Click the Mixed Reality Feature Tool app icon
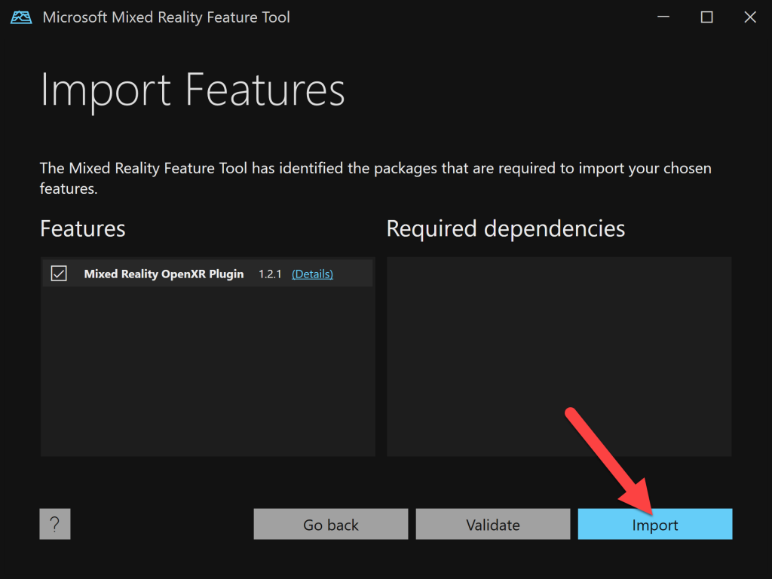The image size is (772, 579). tap(21, 17)
